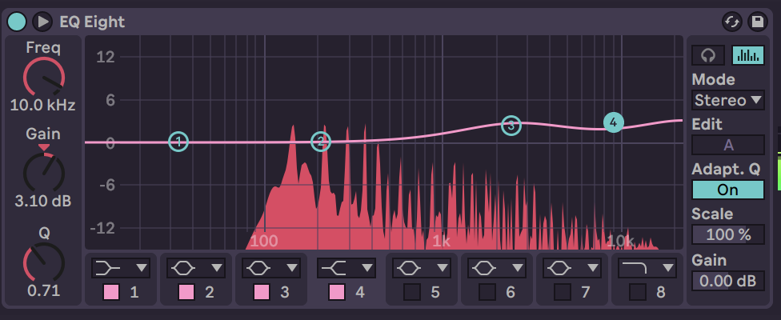The width and height of the screenshot is (781, 320).
Task: Click the Q knob
Action: click(x=44, y=262)
